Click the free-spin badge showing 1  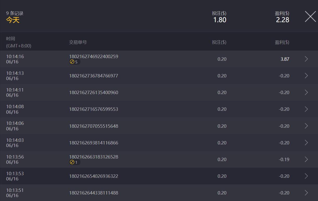tap(74, 162)
